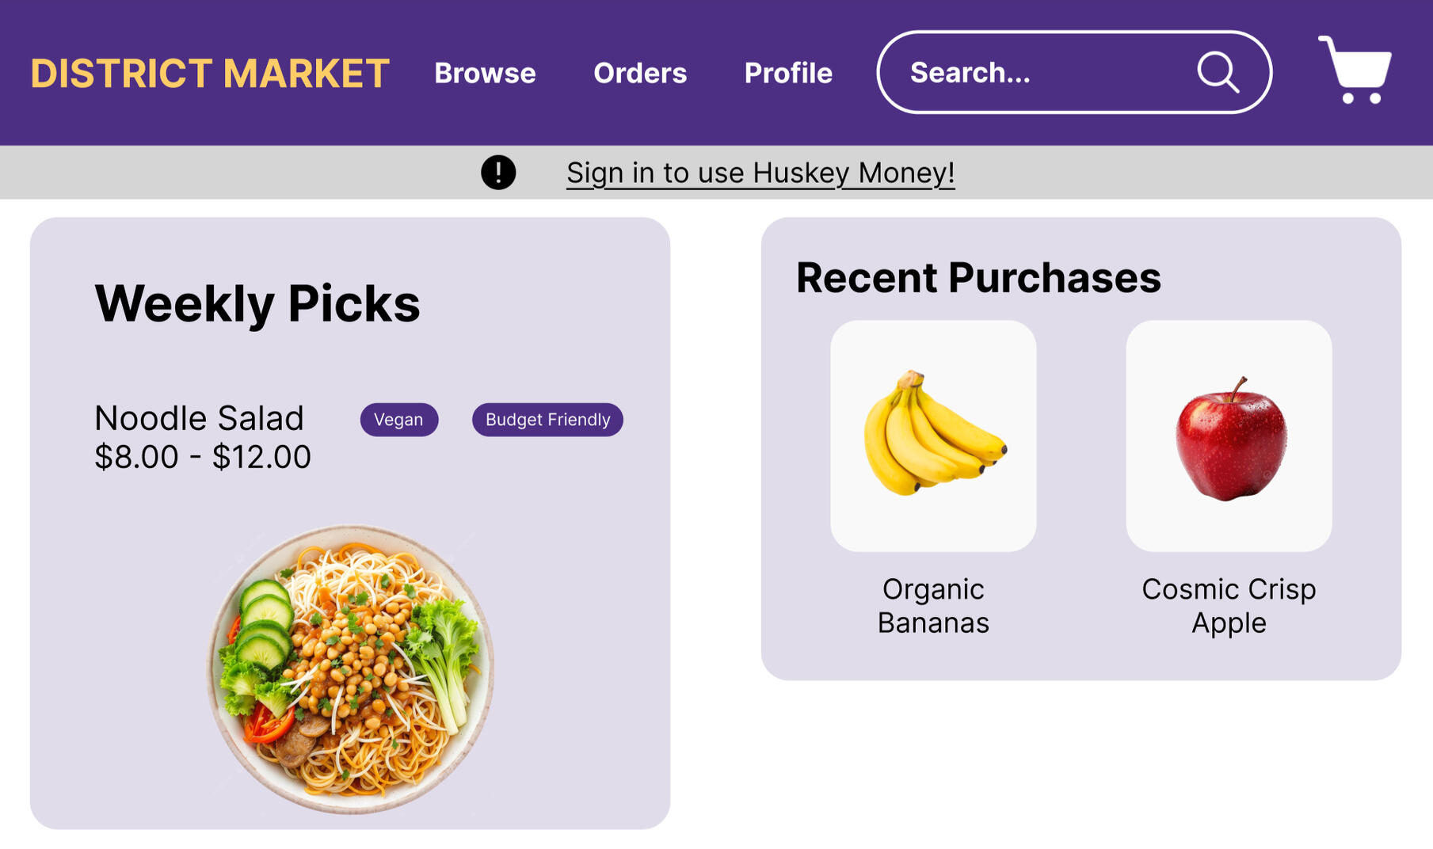This screenshot has width=1433, height=849.
Task: Open the Profile menu item
Action: [788, 73]
